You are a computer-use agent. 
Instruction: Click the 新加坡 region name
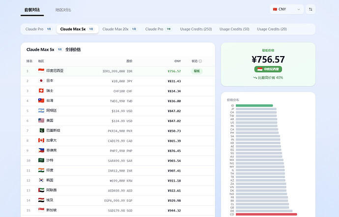[52, 210]
